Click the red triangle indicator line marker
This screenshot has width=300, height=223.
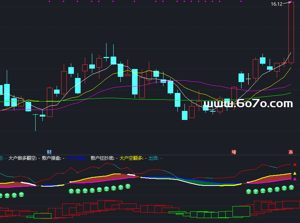[295, 165]
